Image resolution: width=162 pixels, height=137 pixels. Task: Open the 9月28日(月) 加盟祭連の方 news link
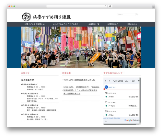click(x=81, y=90)
